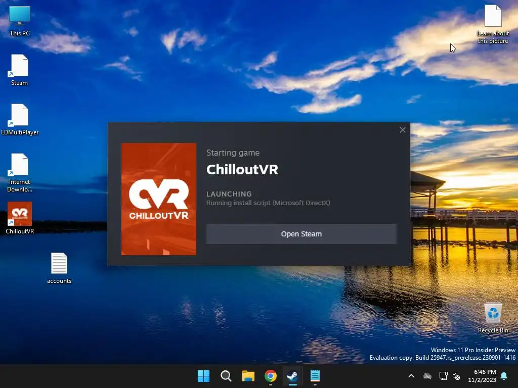This screenshot has width=518, height=388.
Task: Click the Steam taskbar icon
Action: [x=293, y=376]
